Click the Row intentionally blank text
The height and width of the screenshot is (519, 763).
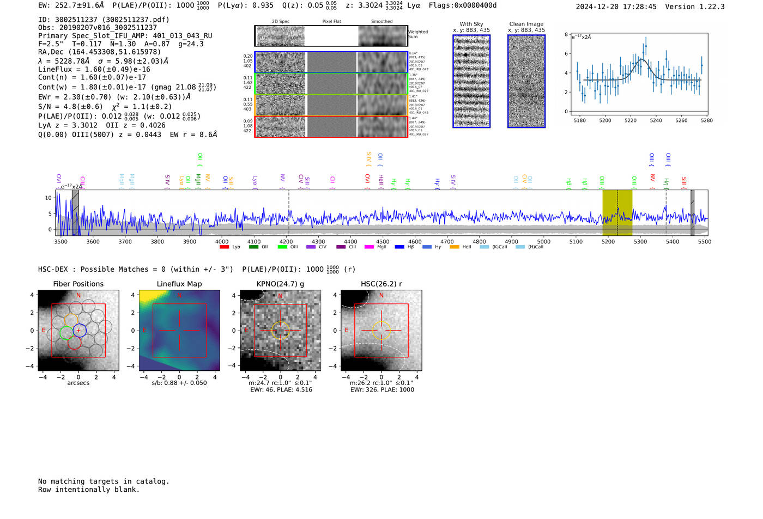pyautogui.click(x=89, y=490)
